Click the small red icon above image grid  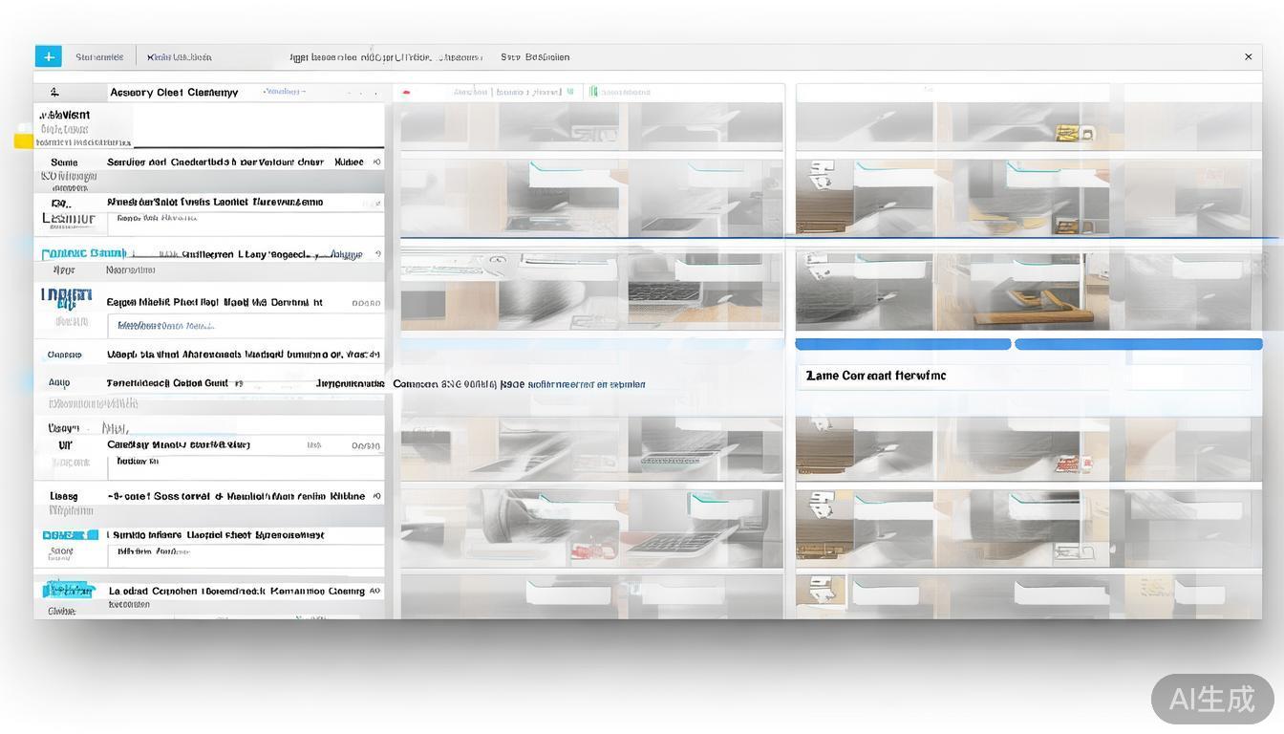407,93
